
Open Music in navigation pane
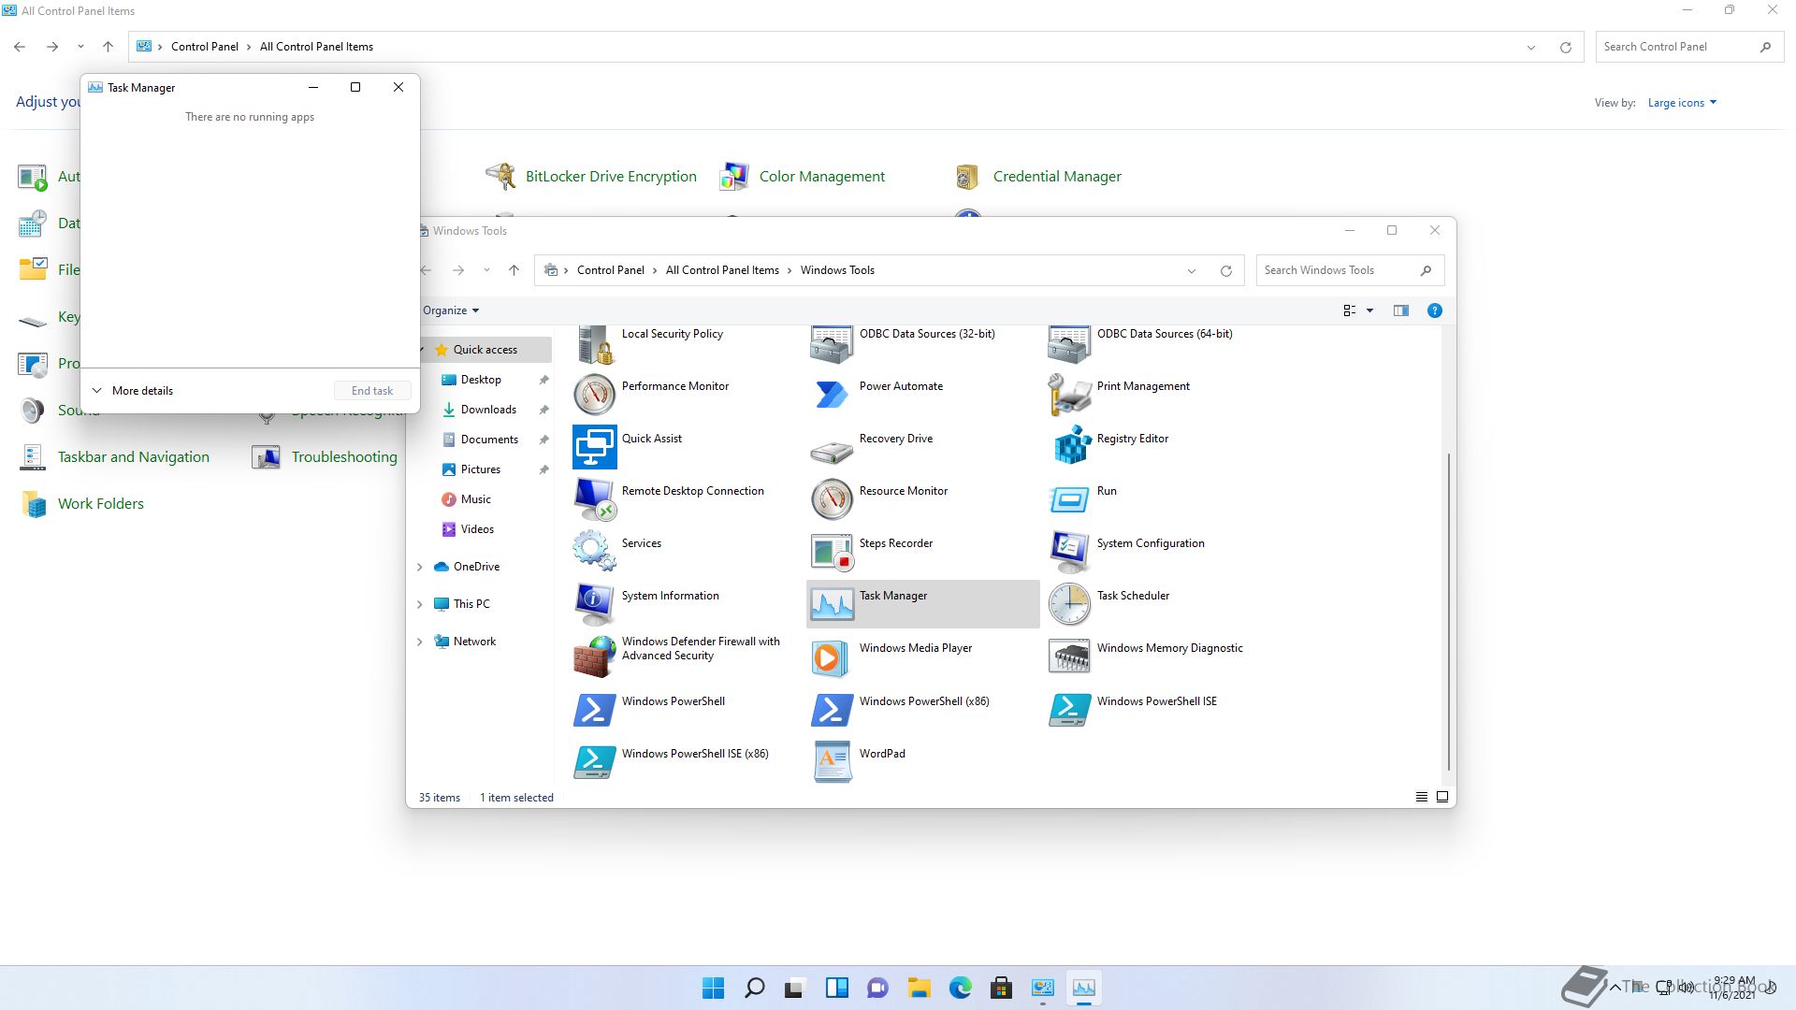tap(475, 499)
